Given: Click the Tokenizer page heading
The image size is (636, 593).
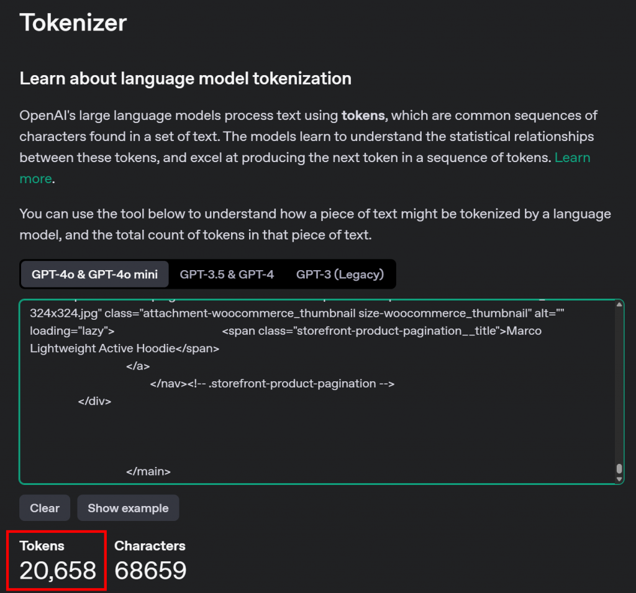Looking at the screenshot, I should point(73,23).
